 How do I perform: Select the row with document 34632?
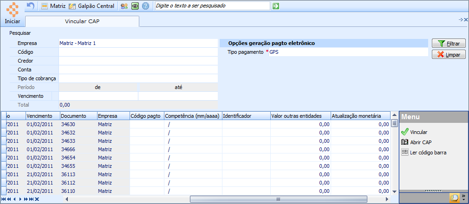(196, 133)
